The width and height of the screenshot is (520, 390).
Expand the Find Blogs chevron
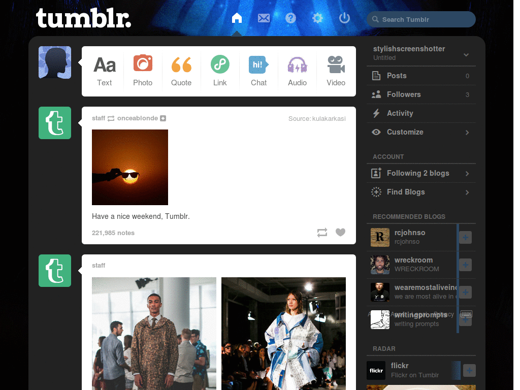(x=467, y=192)
